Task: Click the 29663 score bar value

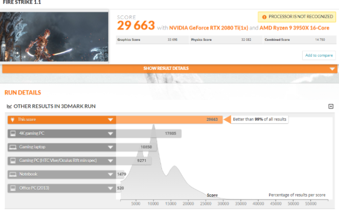Action: [212, 119]
